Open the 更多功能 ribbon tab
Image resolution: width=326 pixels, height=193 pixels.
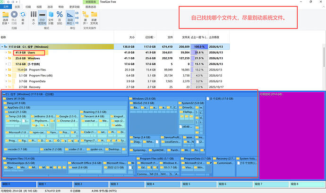click(75, 7)
